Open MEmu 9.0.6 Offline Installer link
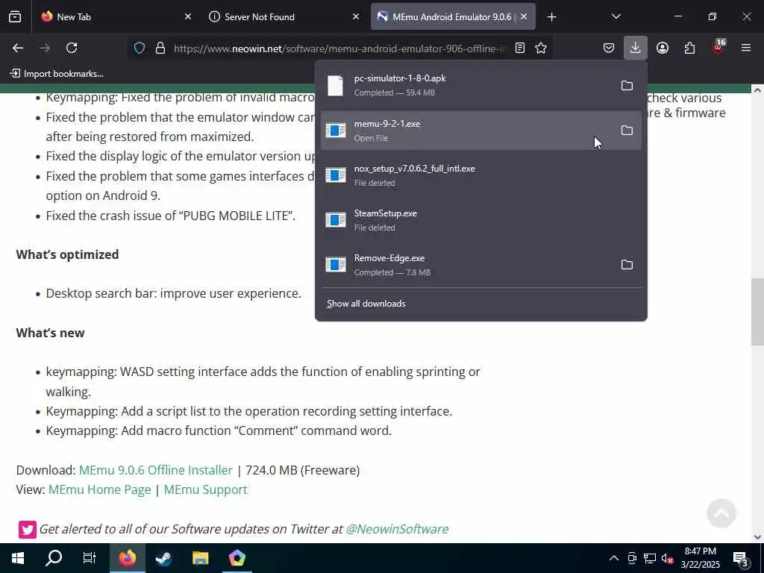This screenshot has height=573, width=764. (x=155, y=470)
